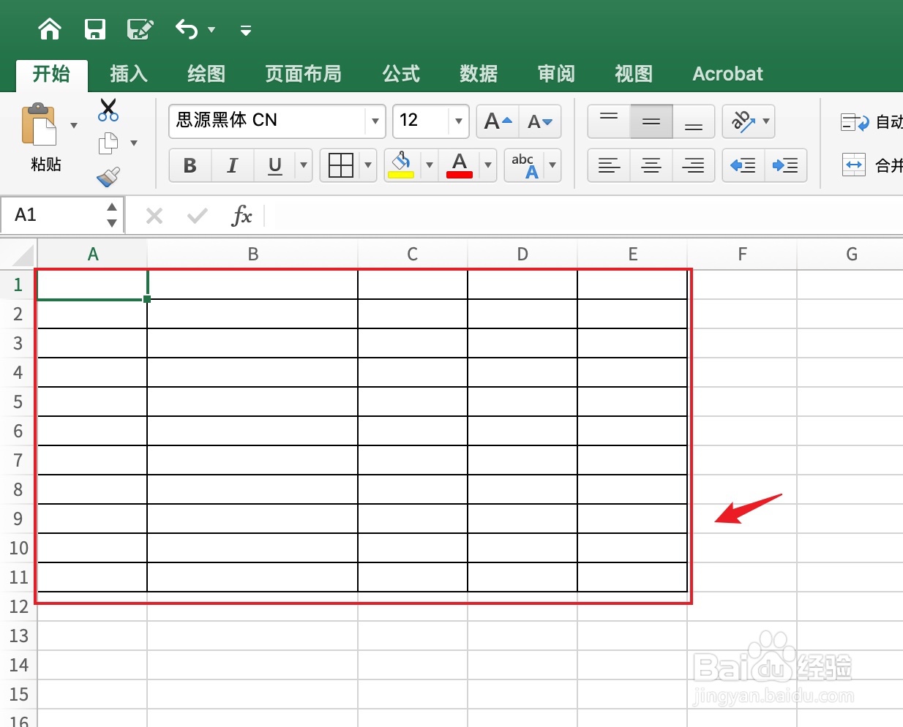The width and height of the screenshot is (903, 727).
Task: Open the 公式 tab
Action: [401, 74]
